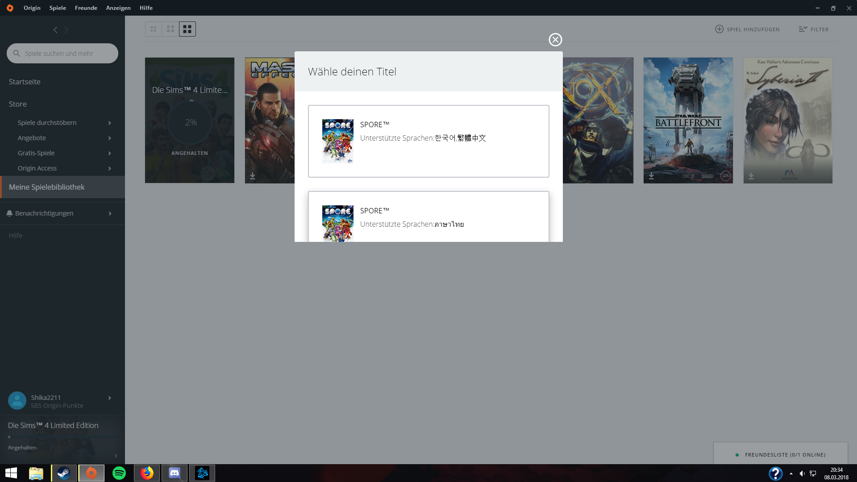Screen dimensions: 857x482
Task: Switch to small grid view
Action: click(x=153, y=29)
